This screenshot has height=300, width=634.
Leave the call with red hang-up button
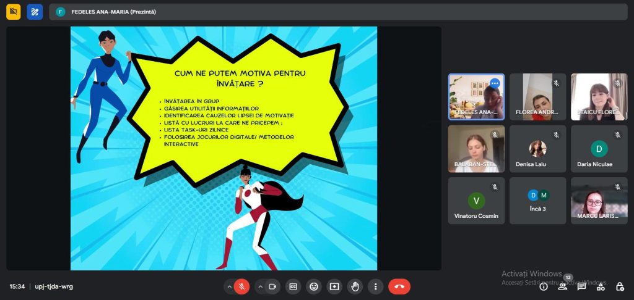(x=399, y=286)
